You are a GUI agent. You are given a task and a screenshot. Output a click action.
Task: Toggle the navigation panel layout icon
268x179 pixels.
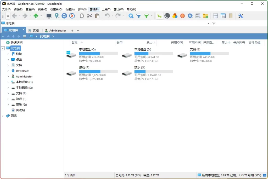pos(223,16)
